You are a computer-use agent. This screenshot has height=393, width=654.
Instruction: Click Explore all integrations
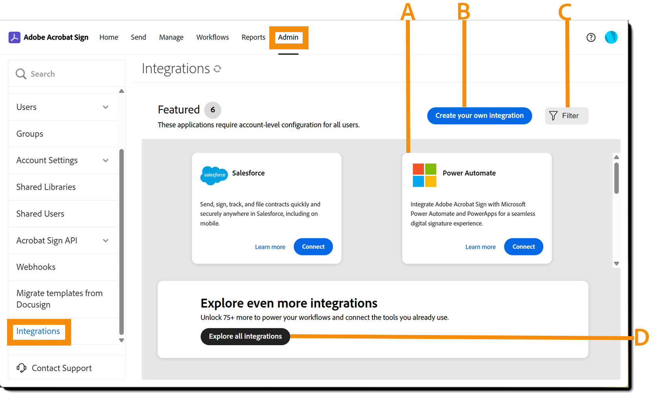tap(245, 336)
